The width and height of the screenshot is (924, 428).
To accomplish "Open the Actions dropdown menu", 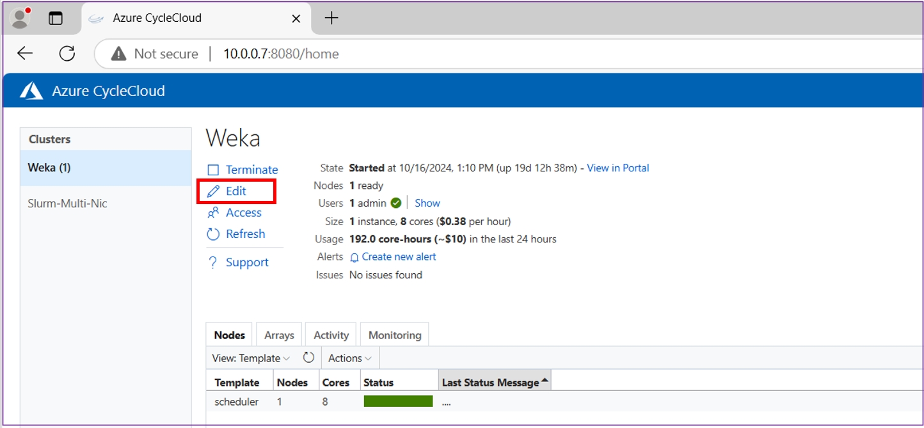I will click(349, 358).
